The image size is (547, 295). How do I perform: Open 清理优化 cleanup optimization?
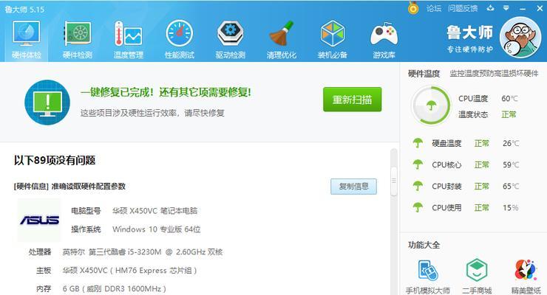281,39
